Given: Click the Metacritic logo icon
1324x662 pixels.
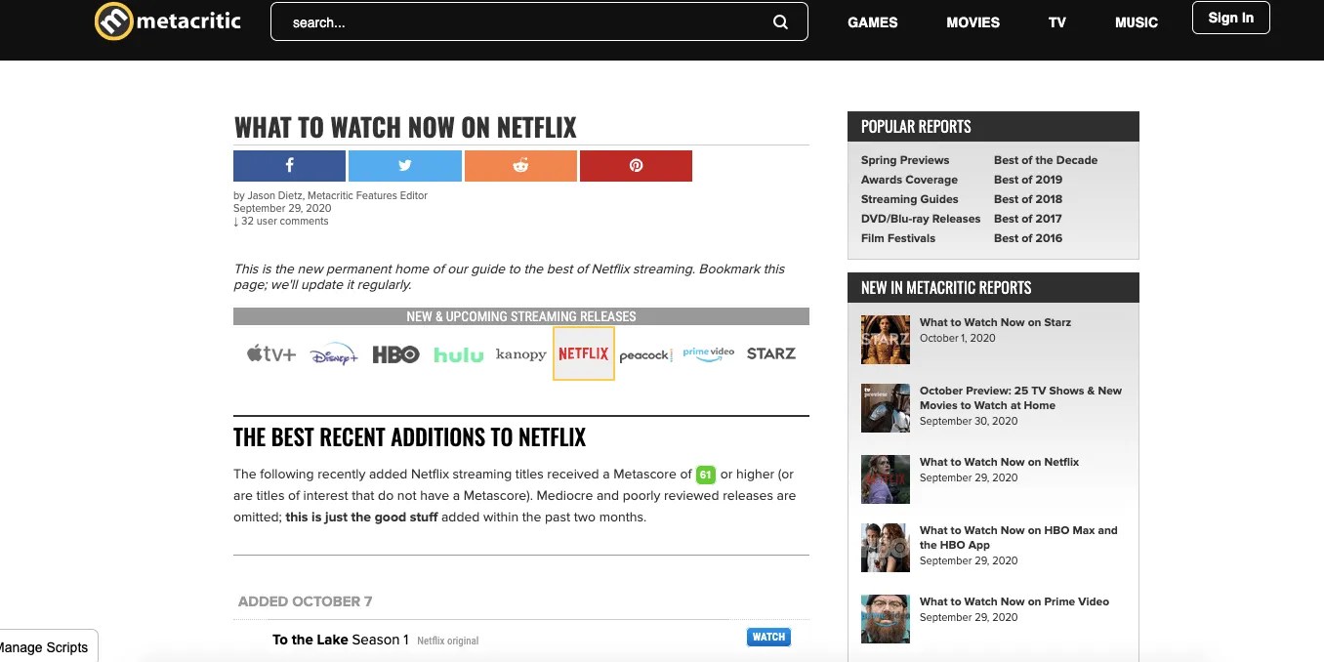Looking at the screenshot, I should coord(113,21).
